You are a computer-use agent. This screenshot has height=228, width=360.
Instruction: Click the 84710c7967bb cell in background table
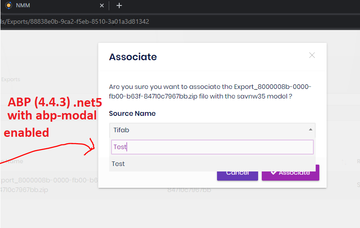(189, 189)
